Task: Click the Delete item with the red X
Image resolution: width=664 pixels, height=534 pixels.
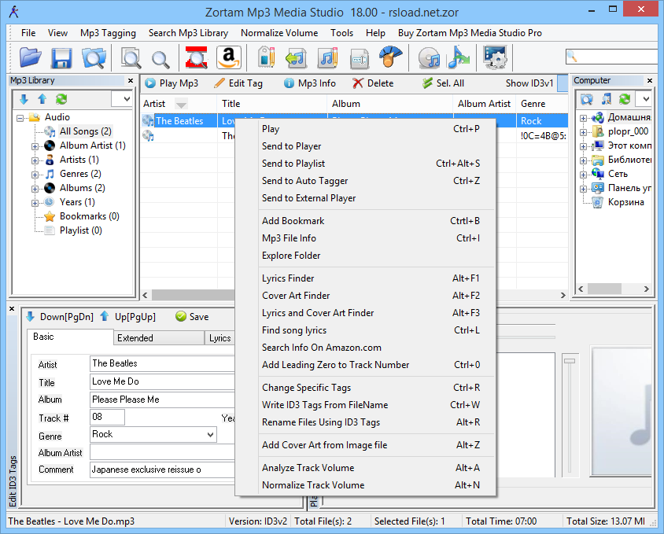Action: coord(376,83)
